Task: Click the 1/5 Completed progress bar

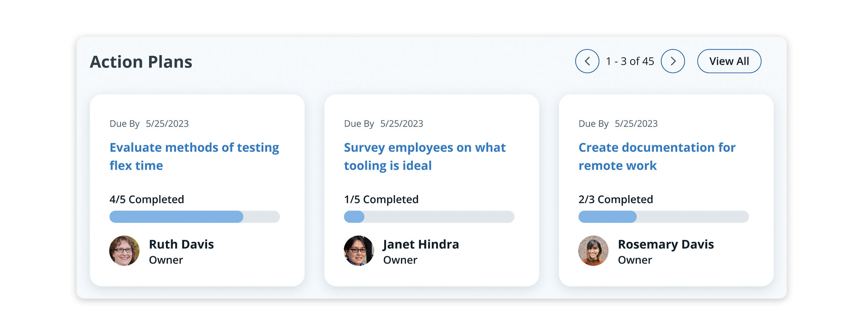Action: click(429, 217)
